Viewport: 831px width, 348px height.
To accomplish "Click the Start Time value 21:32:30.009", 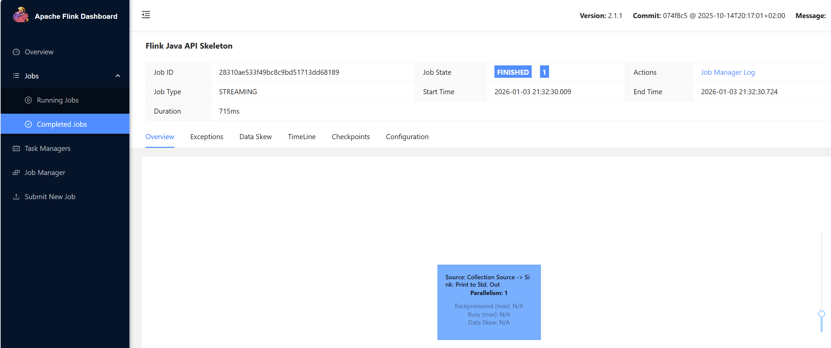I will click(x=533, y=92).
